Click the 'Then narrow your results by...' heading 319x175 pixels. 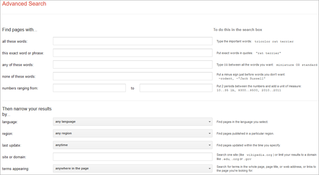pos(27,112)
